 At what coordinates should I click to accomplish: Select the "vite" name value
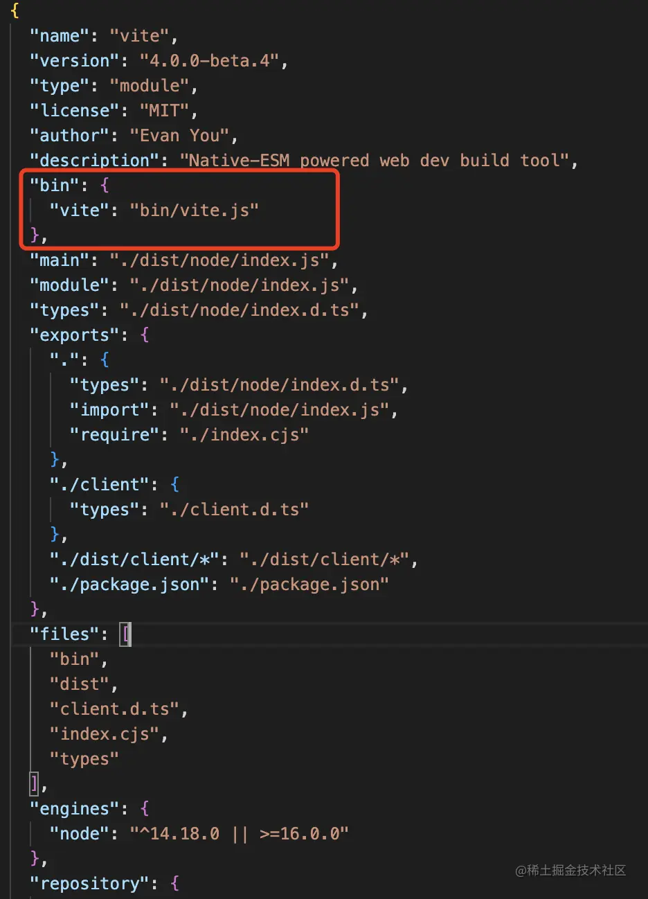pyautogui.click(x=140, y=36)
